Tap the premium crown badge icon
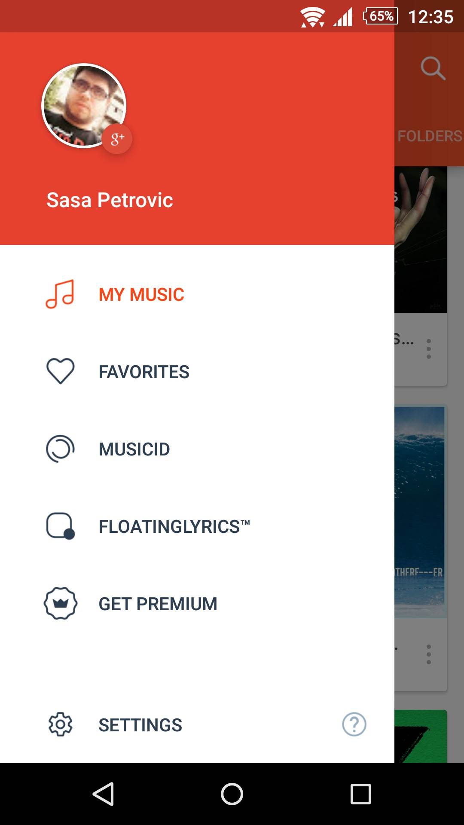The height and width of the screenshot is (825, 464). (60, 604)
